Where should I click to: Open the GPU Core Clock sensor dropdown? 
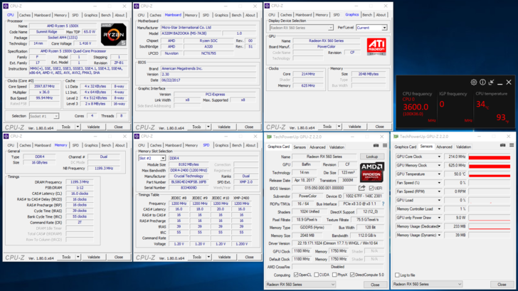click(439, 157)
